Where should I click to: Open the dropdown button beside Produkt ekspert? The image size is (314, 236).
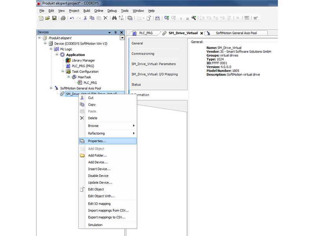(x=122, y=38)
